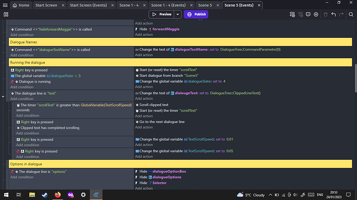Open Firefox from taskbar
Screen dimensions: 357x200
[57, 195]
